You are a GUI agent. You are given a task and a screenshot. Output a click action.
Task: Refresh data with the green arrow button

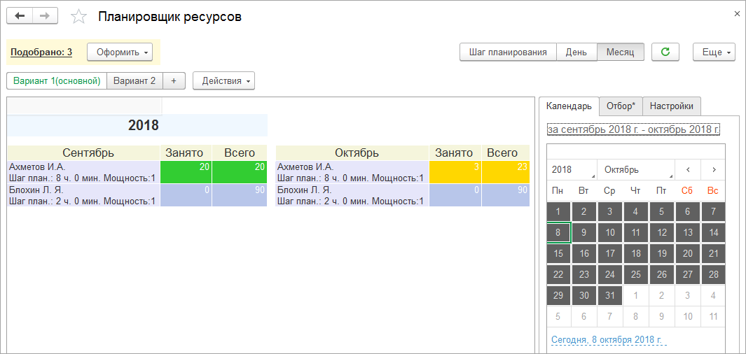665,52
